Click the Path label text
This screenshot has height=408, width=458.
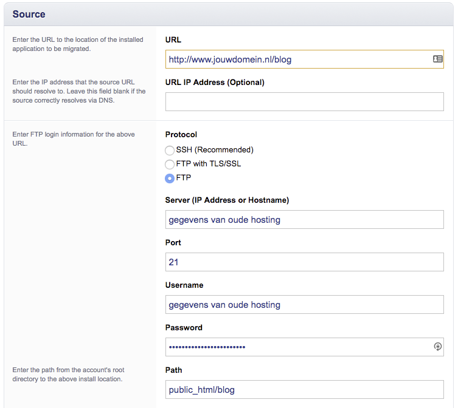tap(173, 370)
